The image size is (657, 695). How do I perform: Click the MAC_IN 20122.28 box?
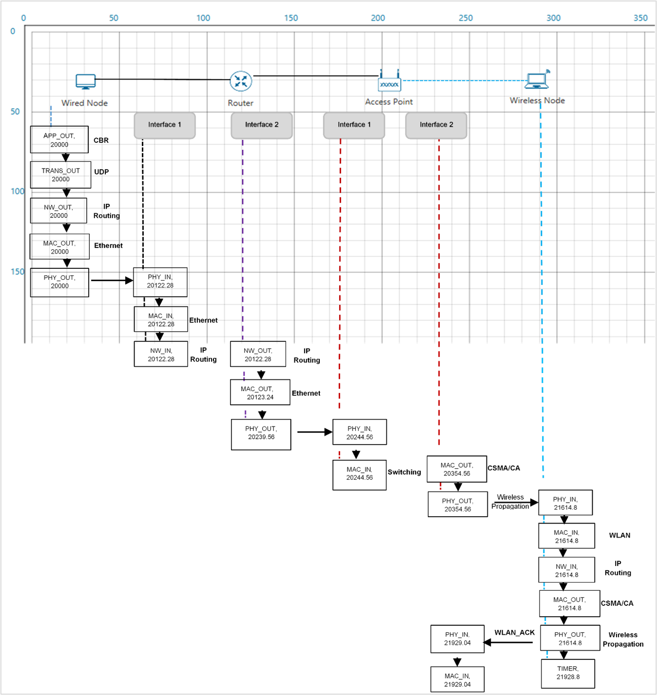pos(161,319)
